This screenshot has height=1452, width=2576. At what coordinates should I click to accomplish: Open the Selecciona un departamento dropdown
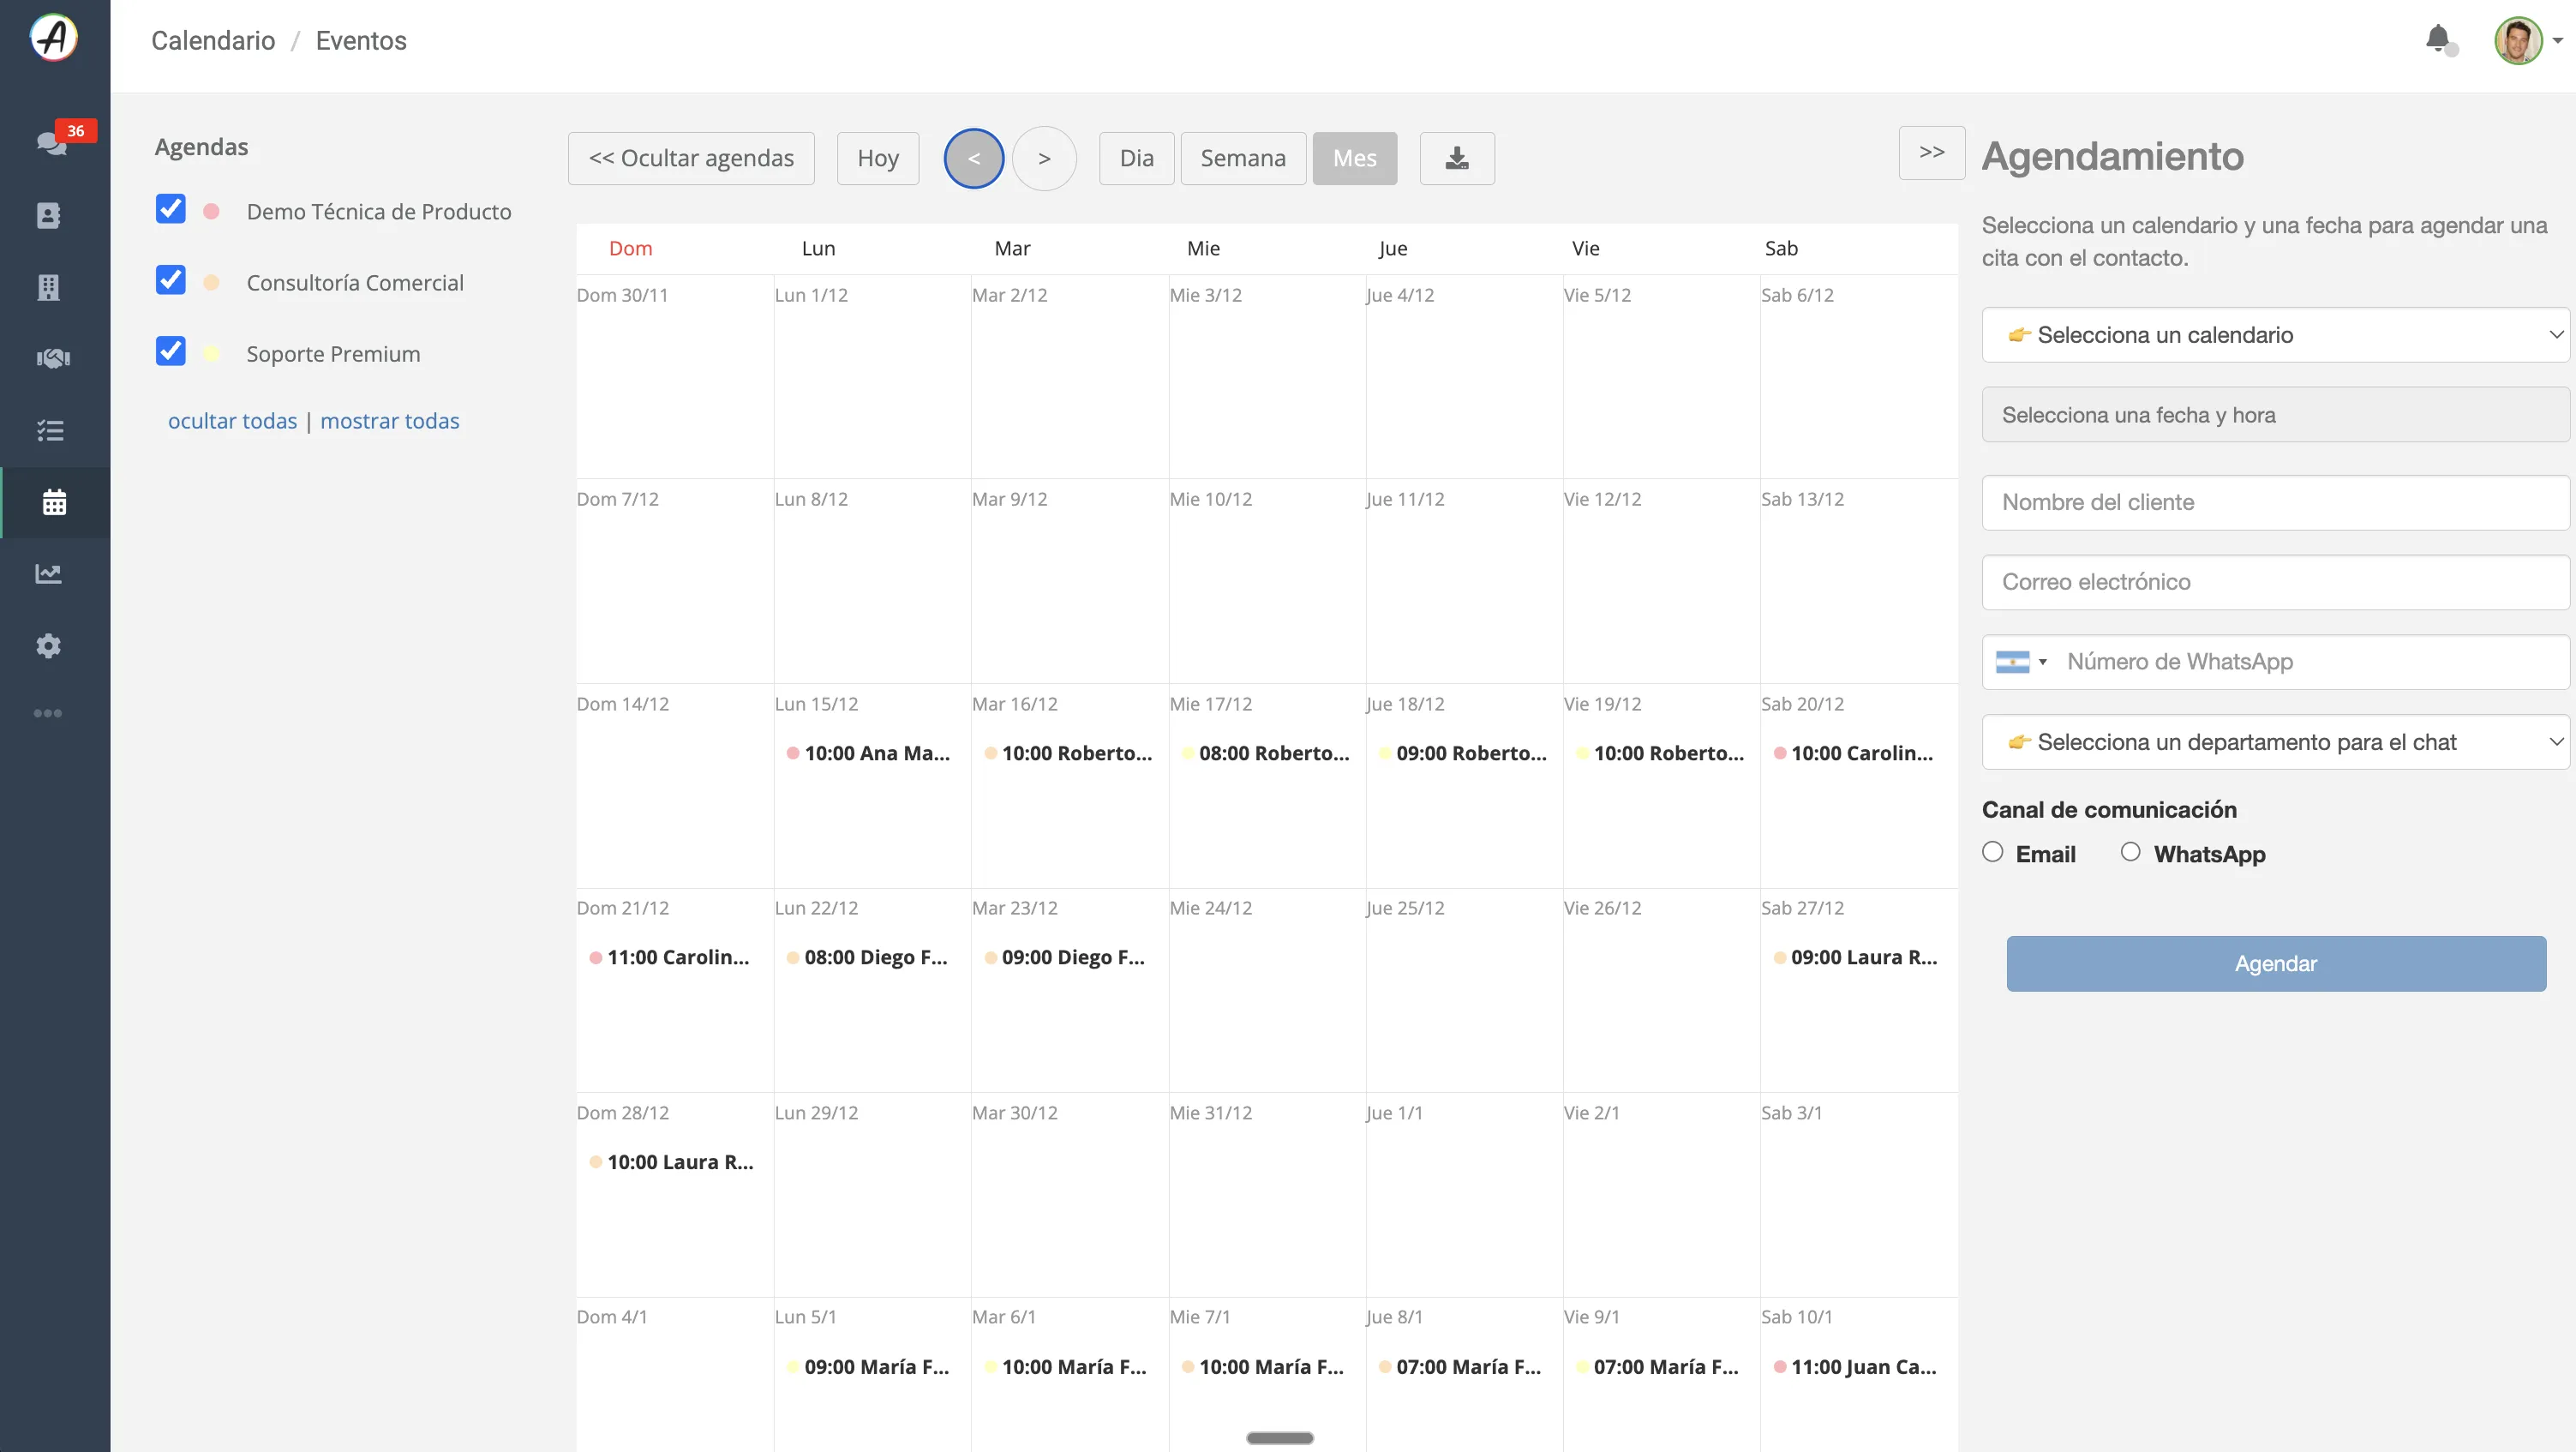(2275, 742)
